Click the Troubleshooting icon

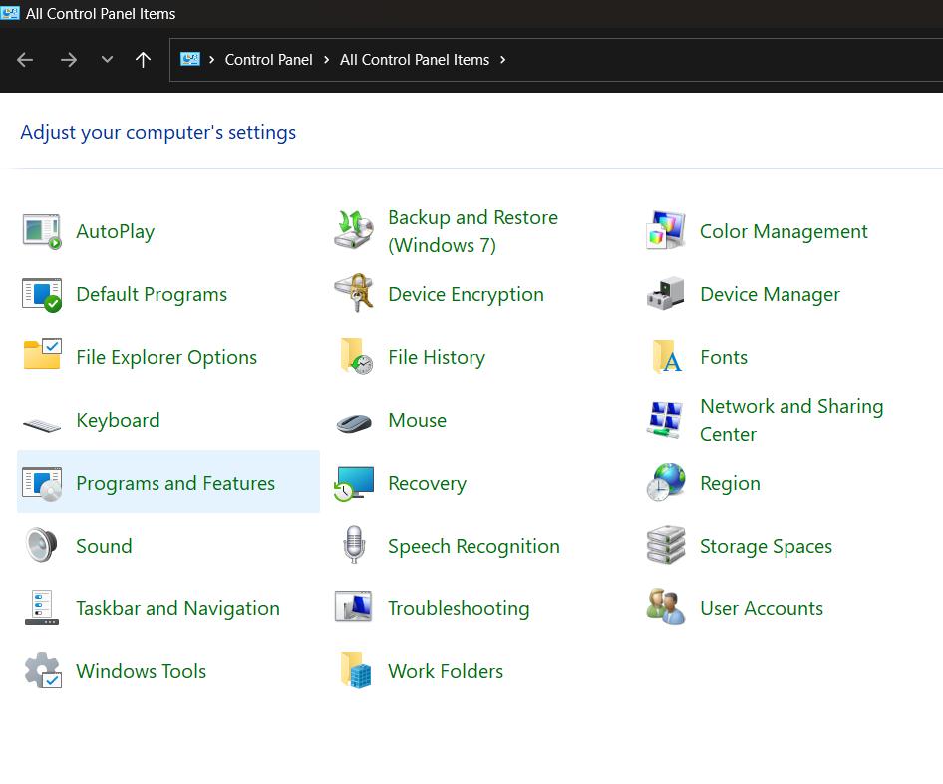pos(354,607)
